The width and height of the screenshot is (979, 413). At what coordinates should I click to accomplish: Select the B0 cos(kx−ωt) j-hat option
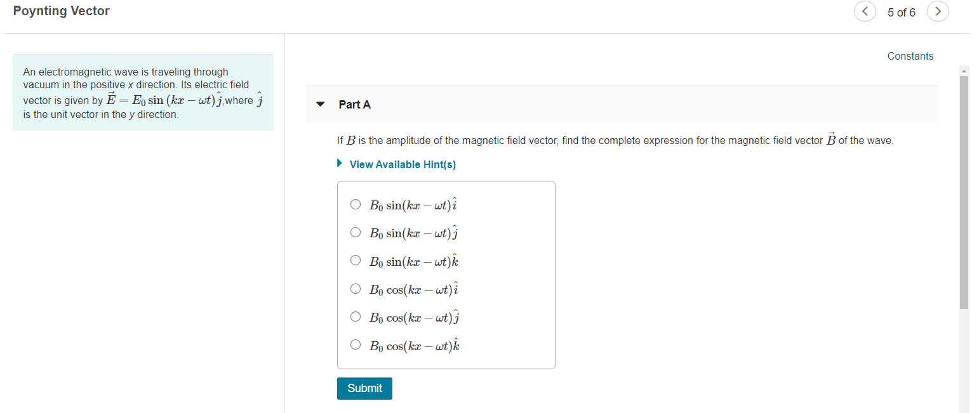click(356, 317)
